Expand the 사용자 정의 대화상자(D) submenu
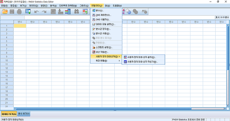 (x=106, y=57)
